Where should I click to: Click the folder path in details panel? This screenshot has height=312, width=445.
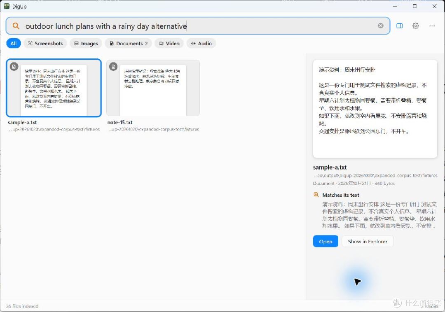pyautogui.click(x=375, y=176)
